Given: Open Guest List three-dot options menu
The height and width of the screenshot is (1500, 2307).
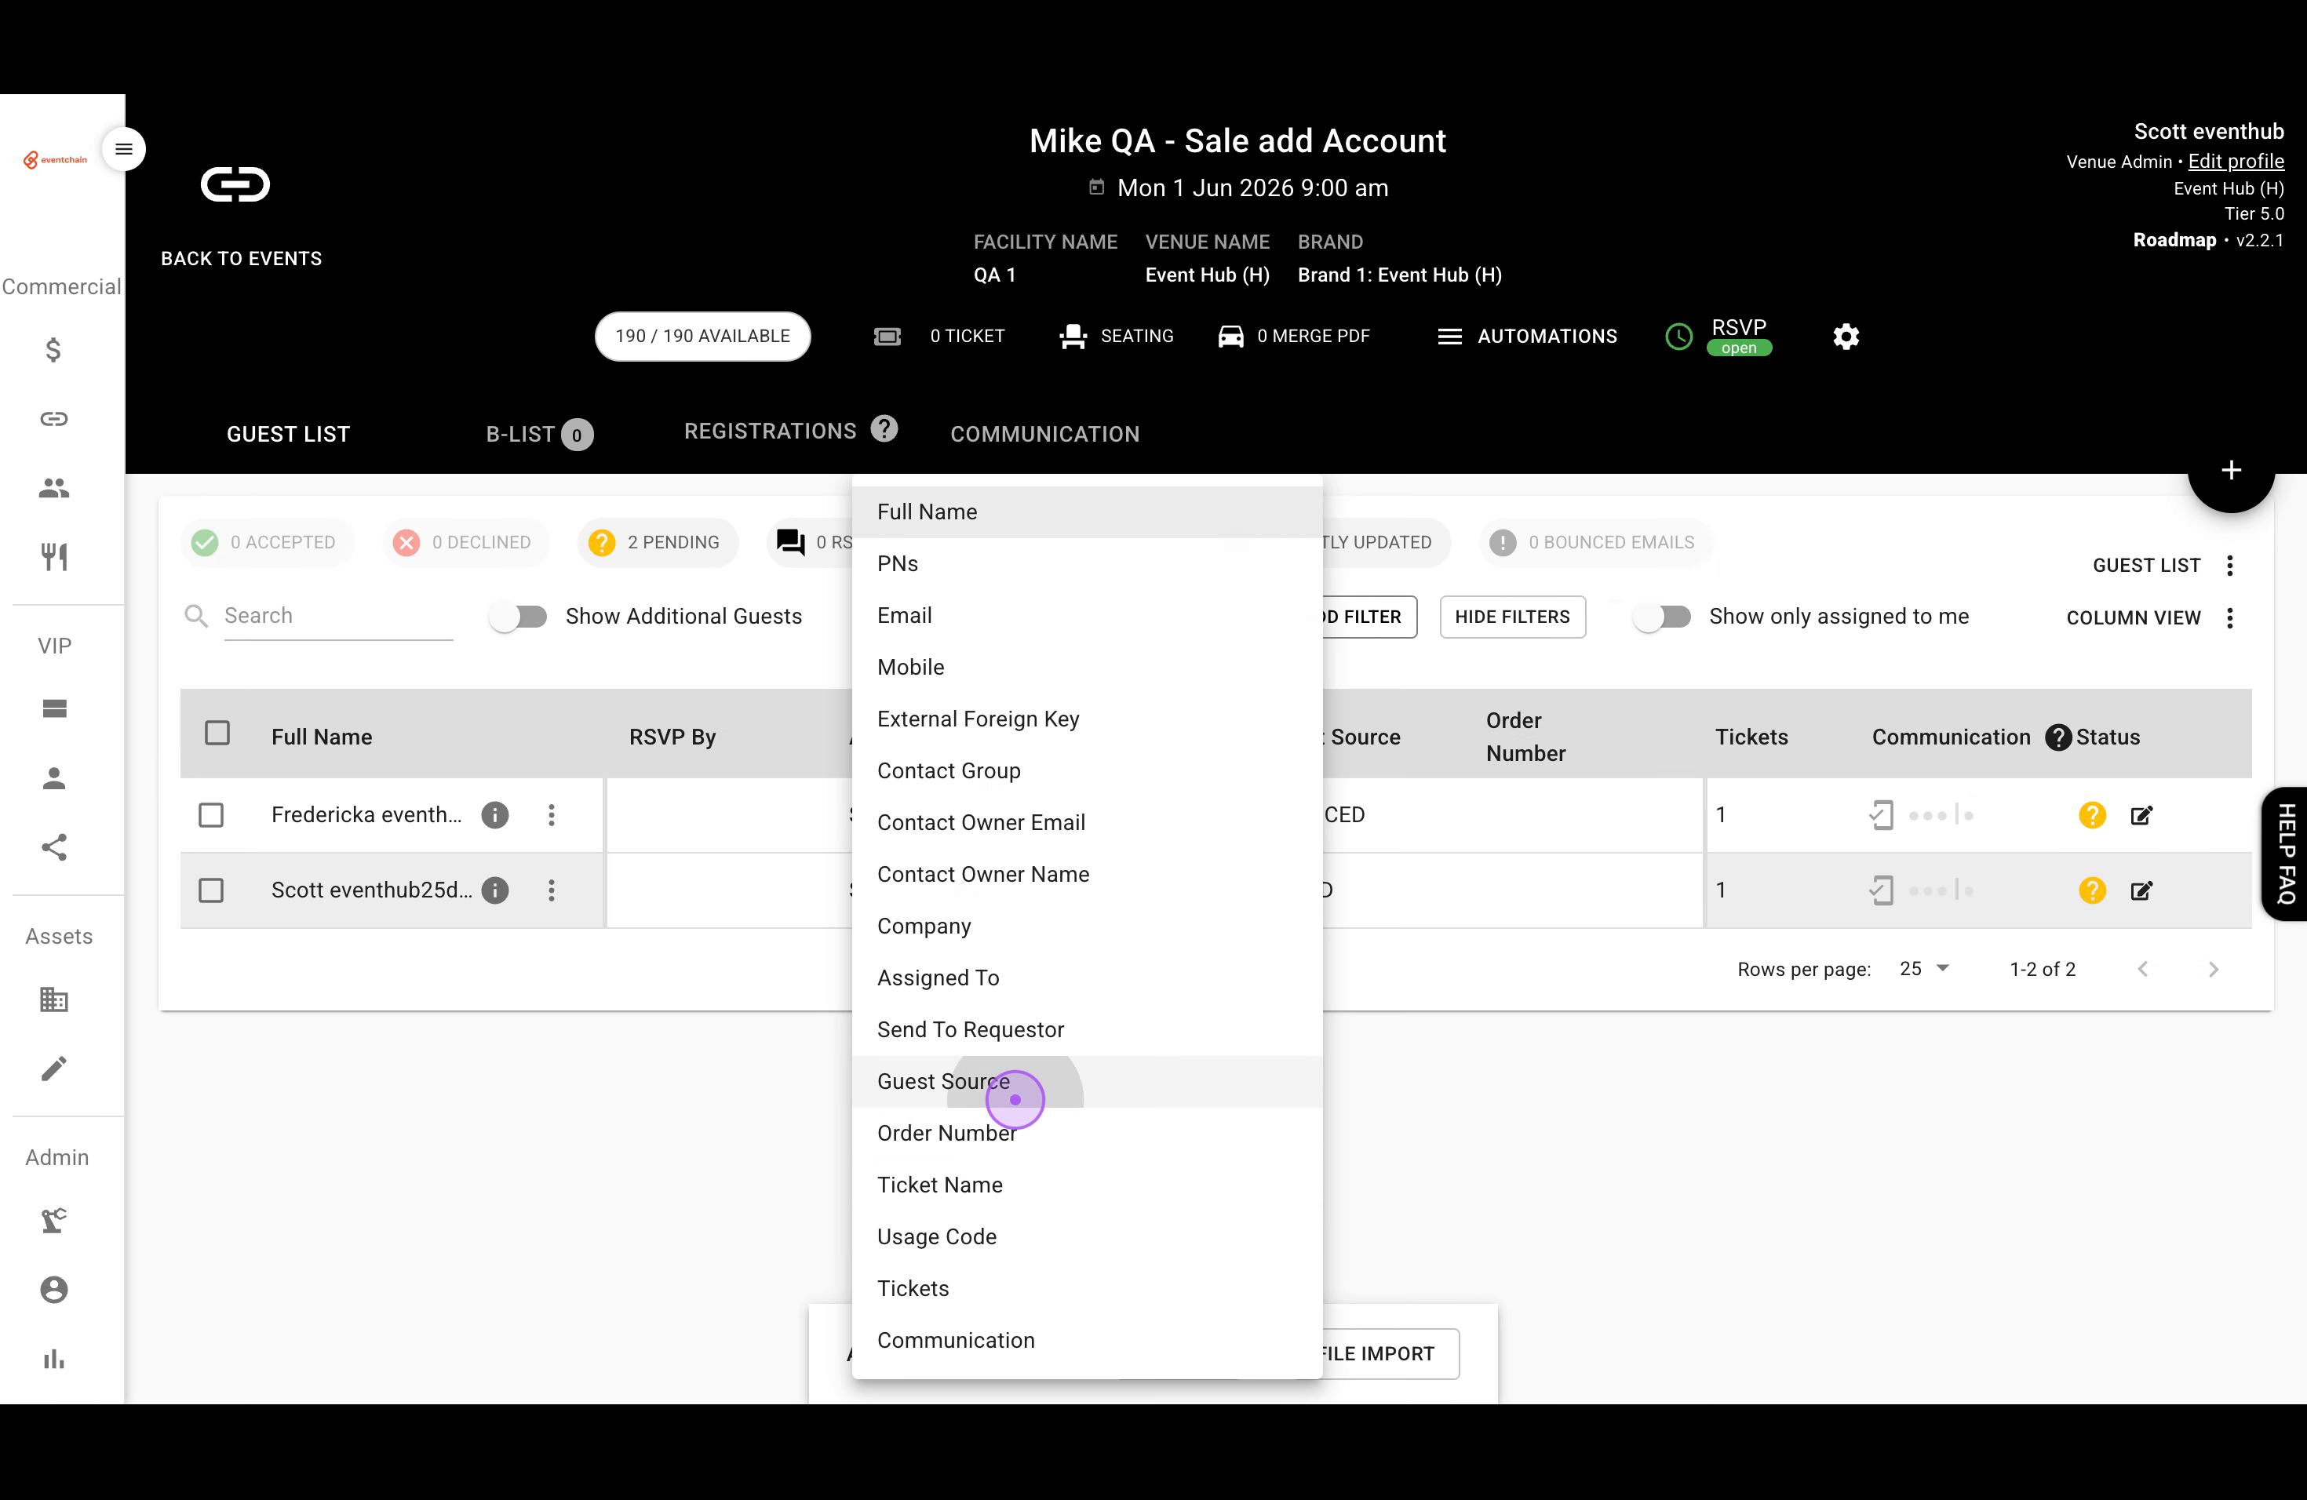Looking at the screenshot, I should 2230,566.
